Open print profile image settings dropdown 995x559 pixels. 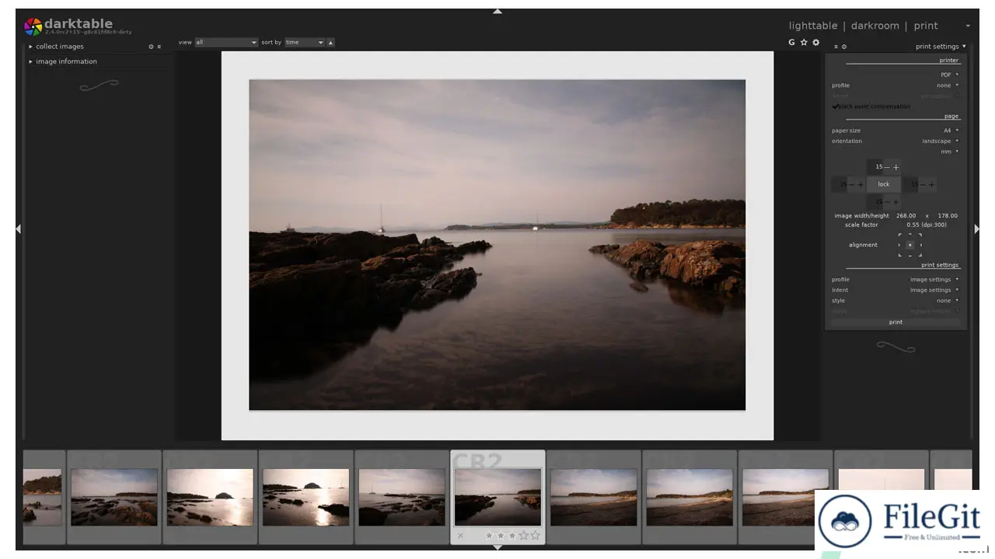[x=895, y=279]
